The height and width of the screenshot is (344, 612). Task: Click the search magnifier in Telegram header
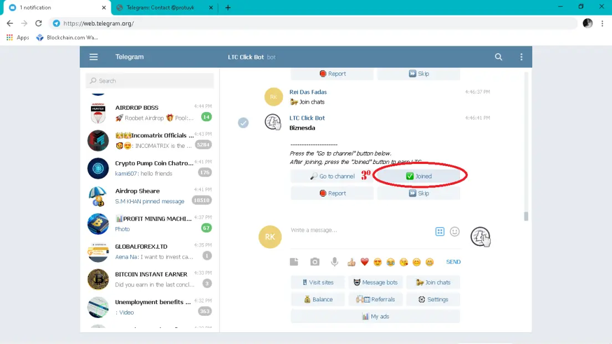(498, 57)
